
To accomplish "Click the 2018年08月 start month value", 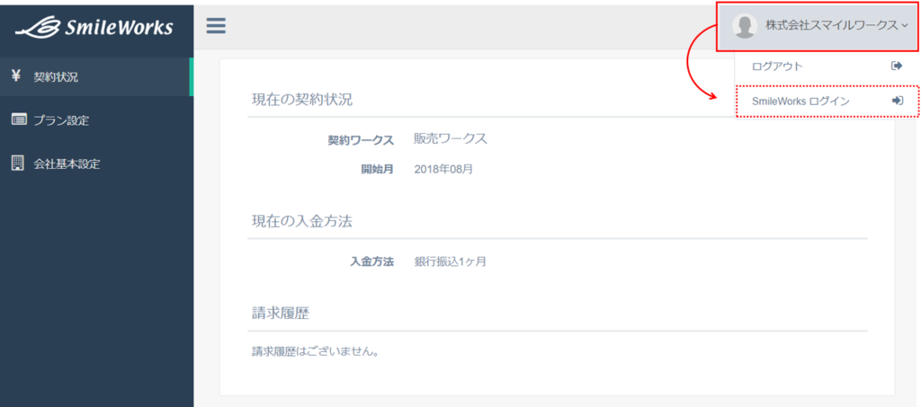I will [443, 170].
